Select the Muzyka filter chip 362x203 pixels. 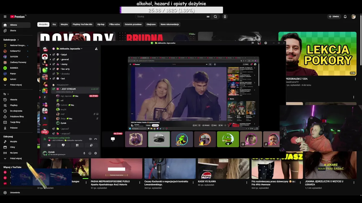64,25
